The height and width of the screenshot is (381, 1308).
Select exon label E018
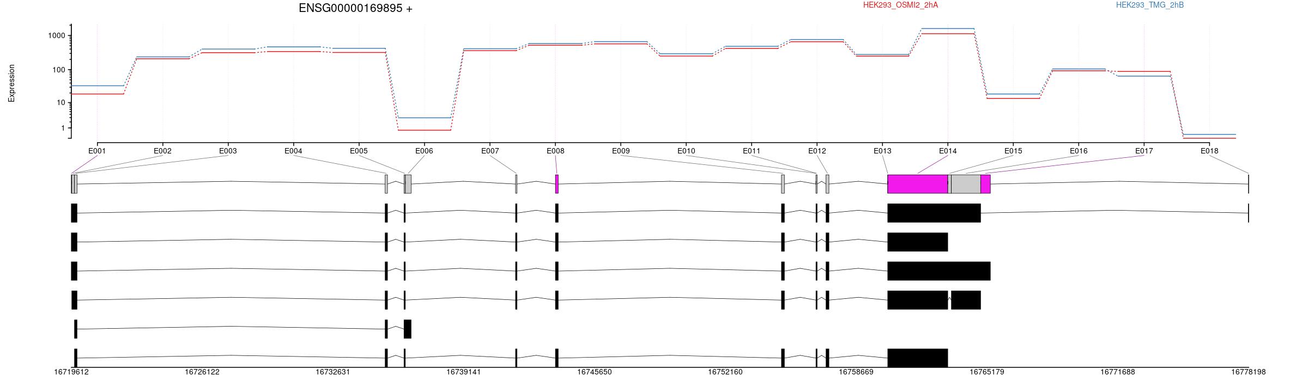[x=1209, y=151]
